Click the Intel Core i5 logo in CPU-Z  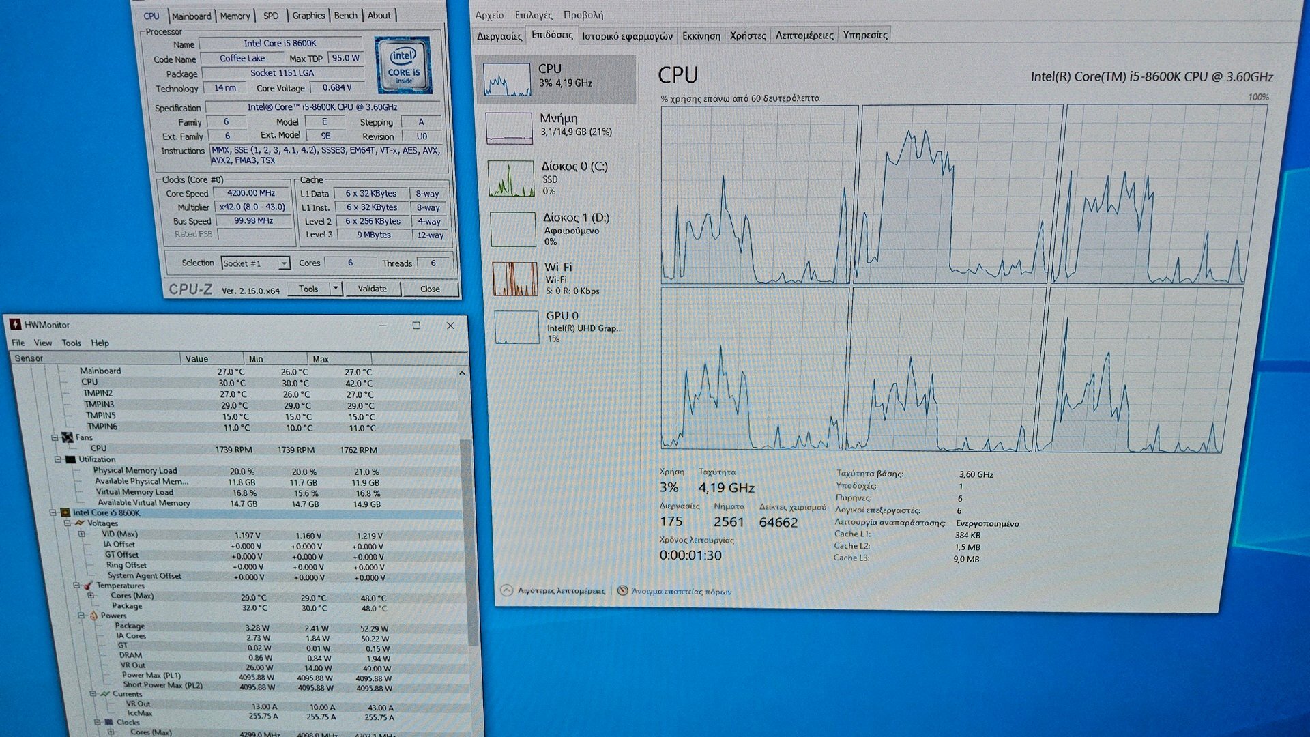tap(403, 66)
